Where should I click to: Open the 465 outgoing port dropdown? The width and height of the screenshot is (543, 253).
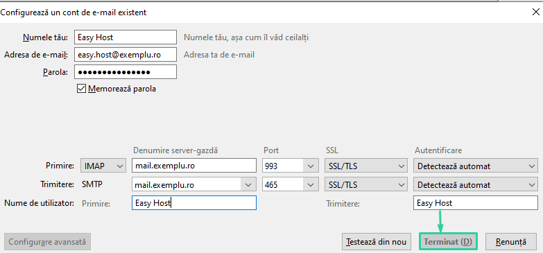310,185
